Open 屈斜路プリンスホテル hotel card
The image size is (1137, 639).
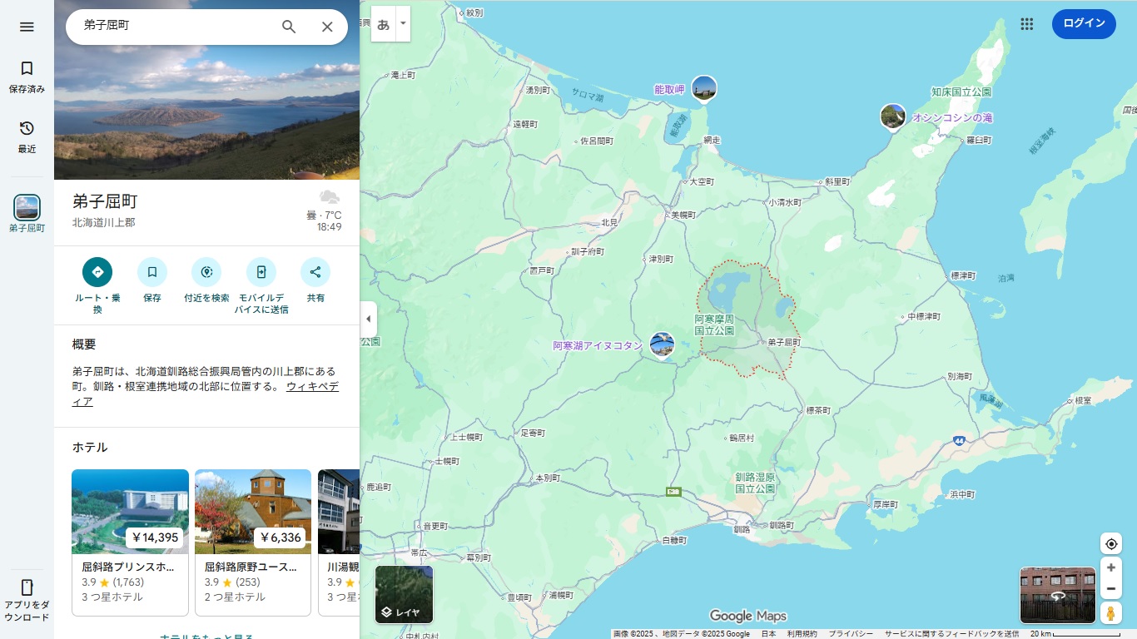point(130,541)
